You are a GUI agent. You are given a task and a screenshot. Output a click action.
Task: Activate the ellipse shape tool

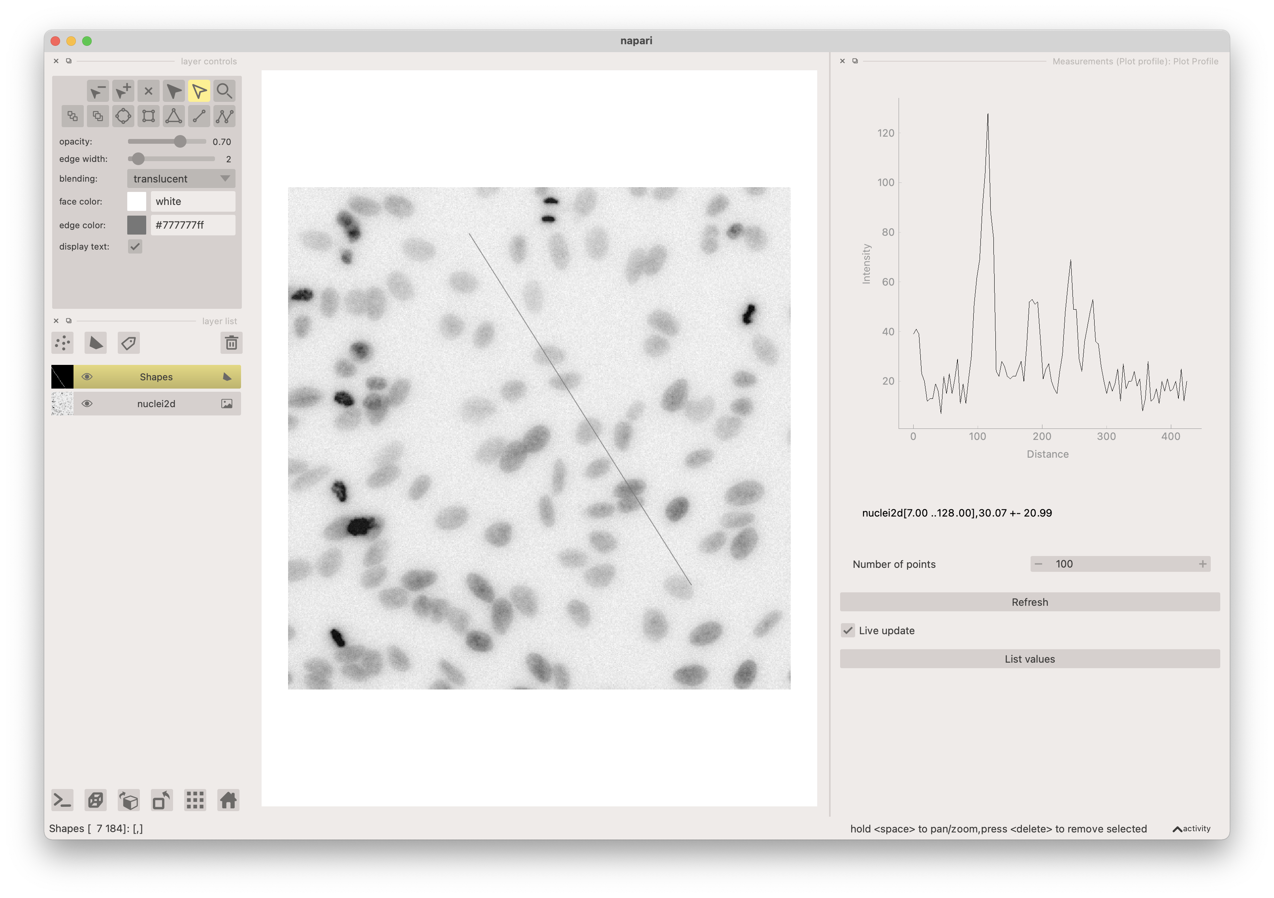point(123,116)
